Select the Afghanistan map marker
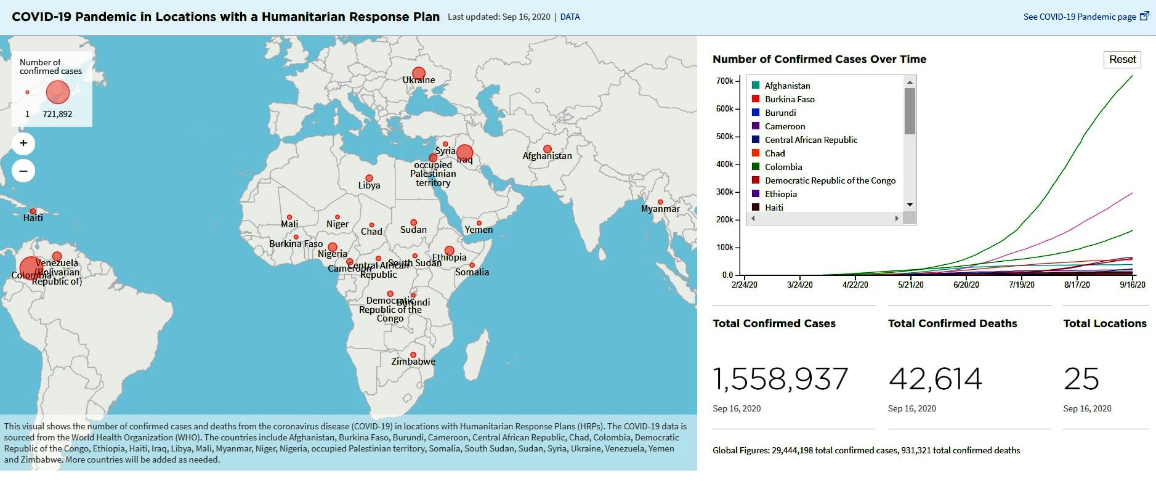Screen dimensions: 1156x486 click(x=547, y=149)
